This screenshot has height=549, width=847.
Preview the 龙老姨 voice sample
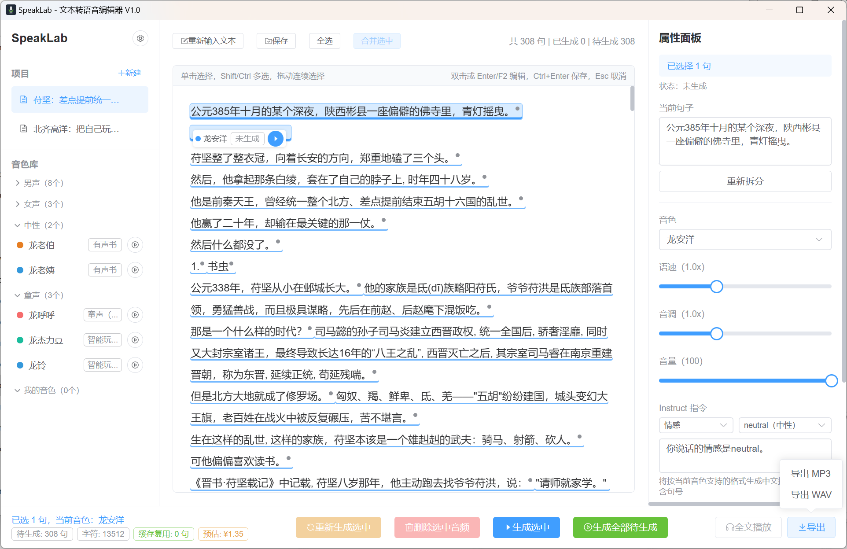point(135,270)
